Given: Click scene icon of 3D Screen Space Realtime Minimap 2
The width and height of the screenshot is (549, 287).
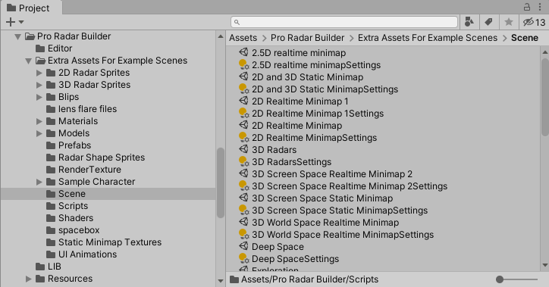Looking at the screenshot, I should coord(243,173).
